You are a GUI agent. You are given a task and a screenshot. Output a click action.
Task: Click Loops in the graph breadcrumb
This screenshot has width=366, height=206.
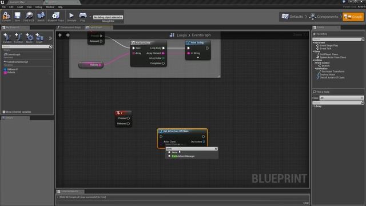pyautogui.click(x=182, y=35)
